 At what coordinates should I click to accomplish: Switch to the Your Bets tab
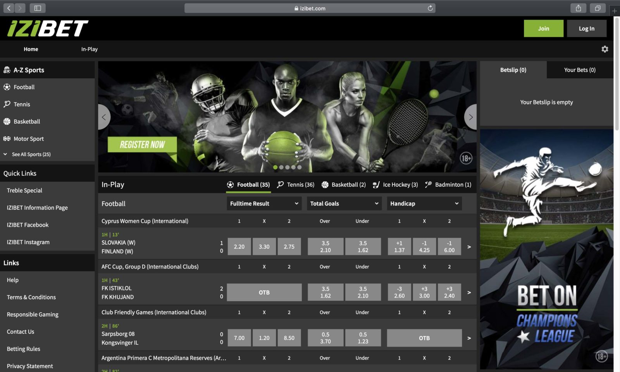click(580, 70)
